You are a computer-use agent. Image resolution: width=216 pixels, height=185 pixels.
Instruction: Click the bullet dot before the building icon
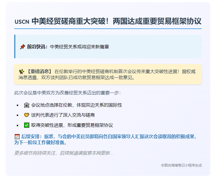tap(18, 105)
